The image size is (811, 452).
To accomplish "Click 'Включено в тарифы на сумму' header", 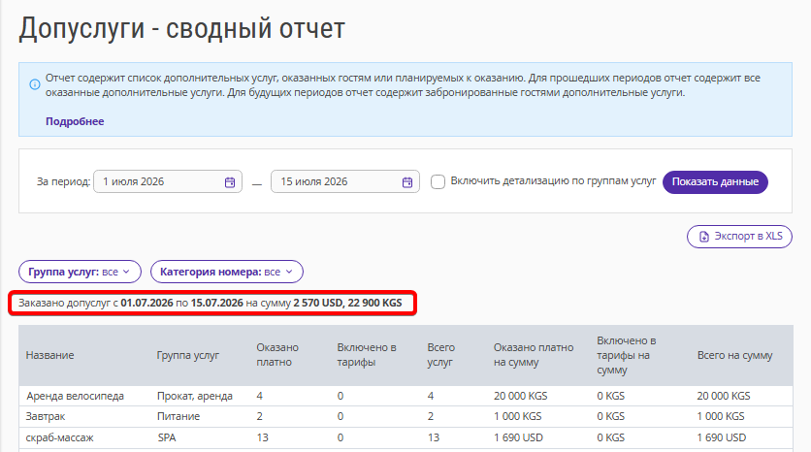I will coord(627,355).
